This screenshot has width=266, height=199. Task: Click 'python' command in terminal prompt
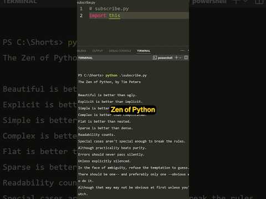click(x=111, y=75)
